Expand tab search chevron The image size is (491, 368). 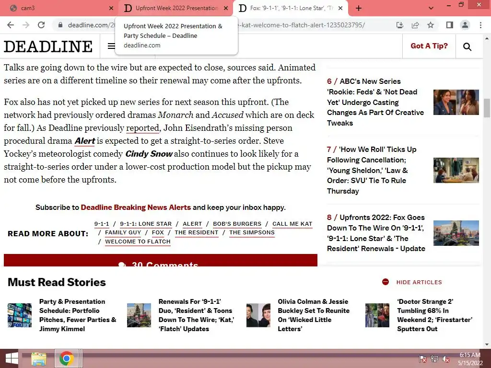click(431, 8)
